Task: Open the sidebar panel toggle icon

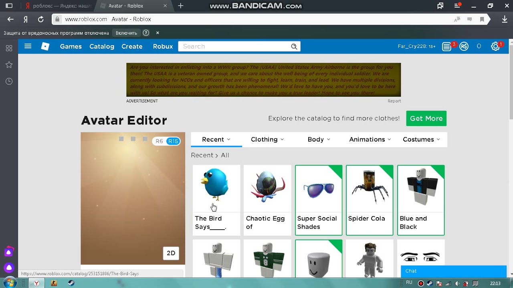Action: pyautogui.click(x=9, y=6)
